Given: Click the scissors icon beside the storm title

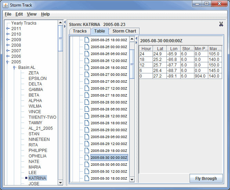Looking at the screenshot, I should [x=221, y=24].
